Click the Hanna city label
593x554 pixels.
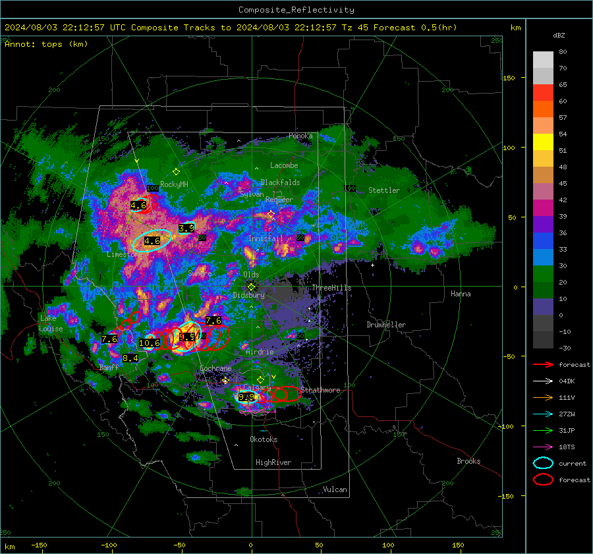coord(461,294)
